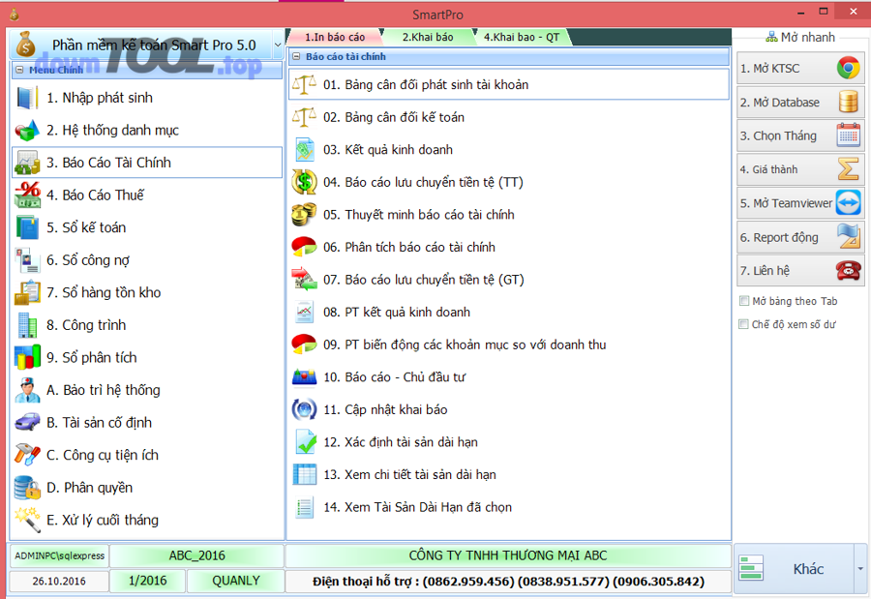Viewport: 871px width, 599px height.
Task: Click the Chrome icon beside Mở KTSC
Action: point(848,69)
